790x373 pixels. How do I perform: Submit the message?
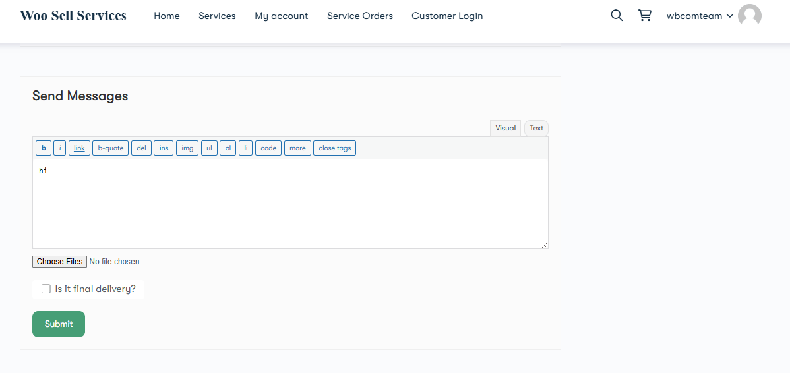click(x=59, y=324)
